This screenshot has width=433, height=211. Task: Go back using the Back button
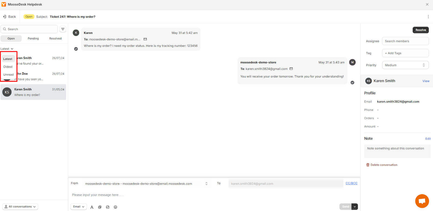[x=9, y=17]
